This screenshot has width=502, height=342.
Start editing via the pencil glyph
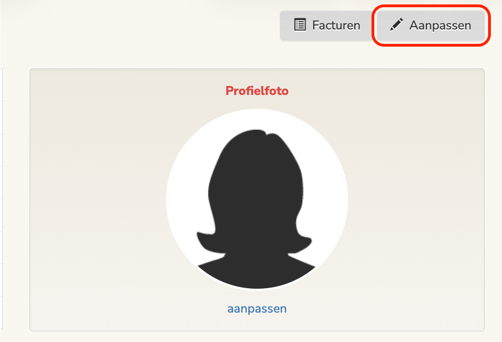coord(396,25)
